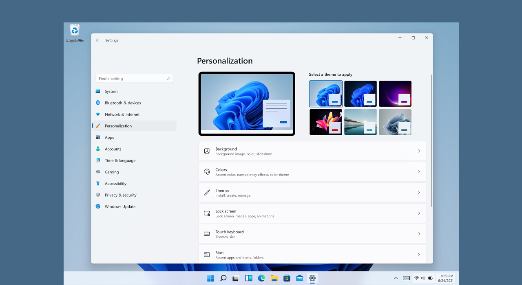The height and width of the screenshot is (285, 522).
Task: Click the System monitor icon in sidebar
Action: 98,91
